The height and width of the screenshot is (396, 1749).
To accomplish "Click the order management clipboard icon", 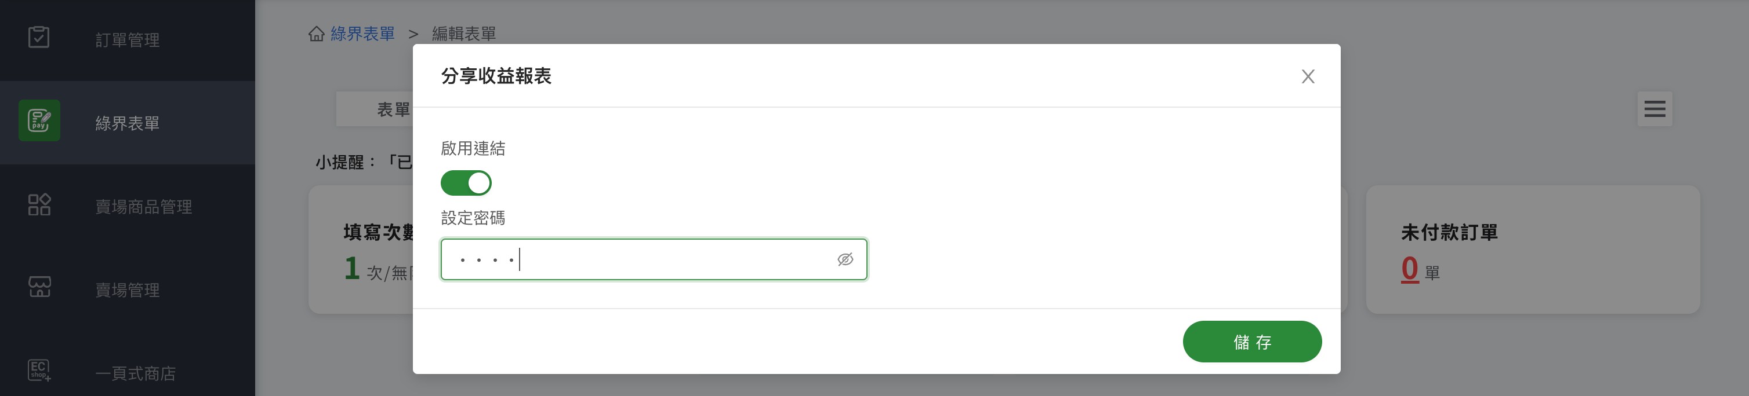I will [39, 37].
